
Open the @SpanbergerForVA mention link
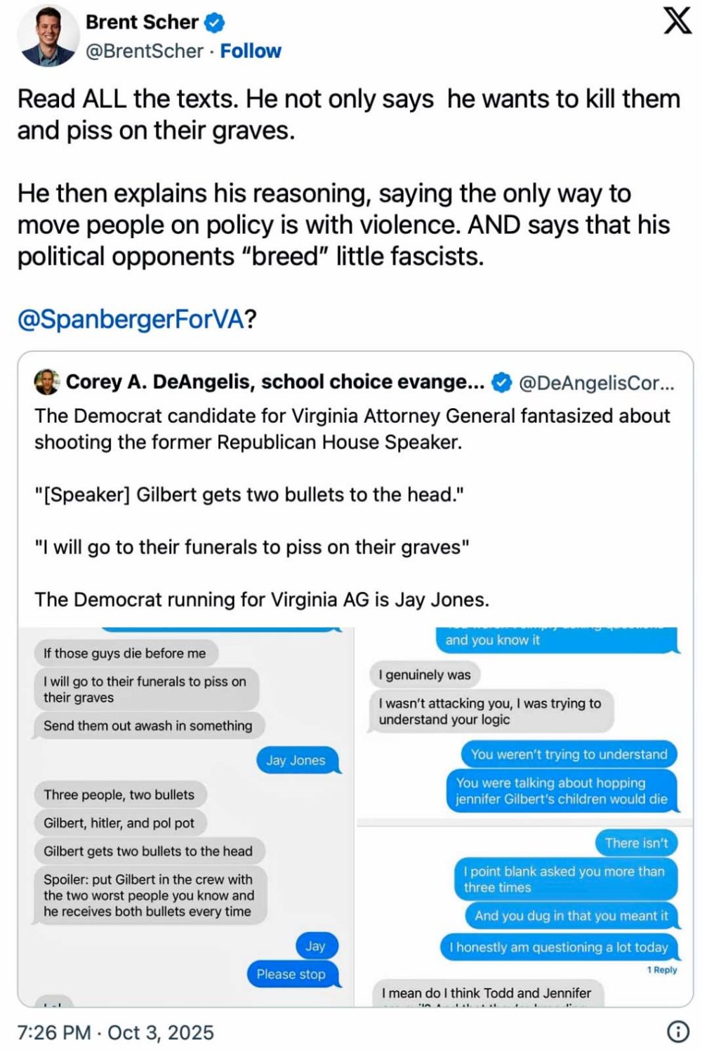click(130, 320)
